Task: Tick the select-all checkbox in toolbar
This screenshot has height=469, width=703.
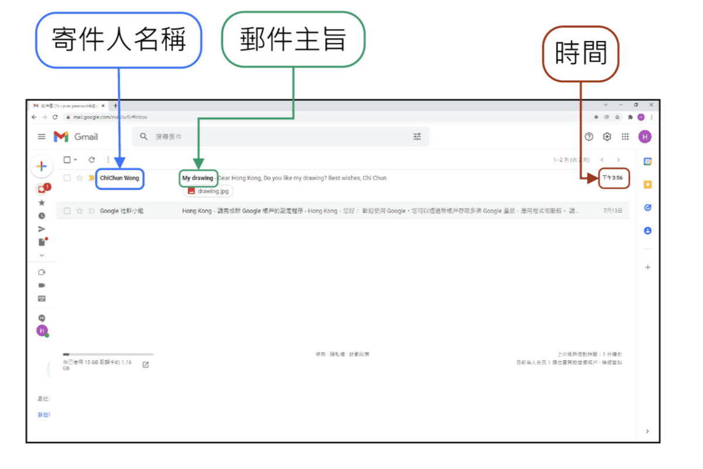Action: [x=67, y=159]
